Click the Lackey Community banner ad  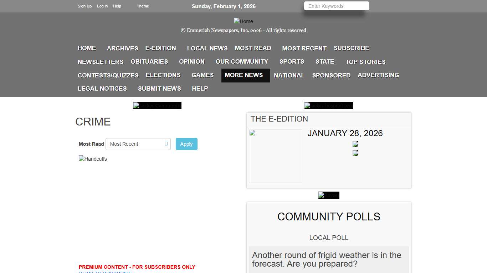(157, 105)
